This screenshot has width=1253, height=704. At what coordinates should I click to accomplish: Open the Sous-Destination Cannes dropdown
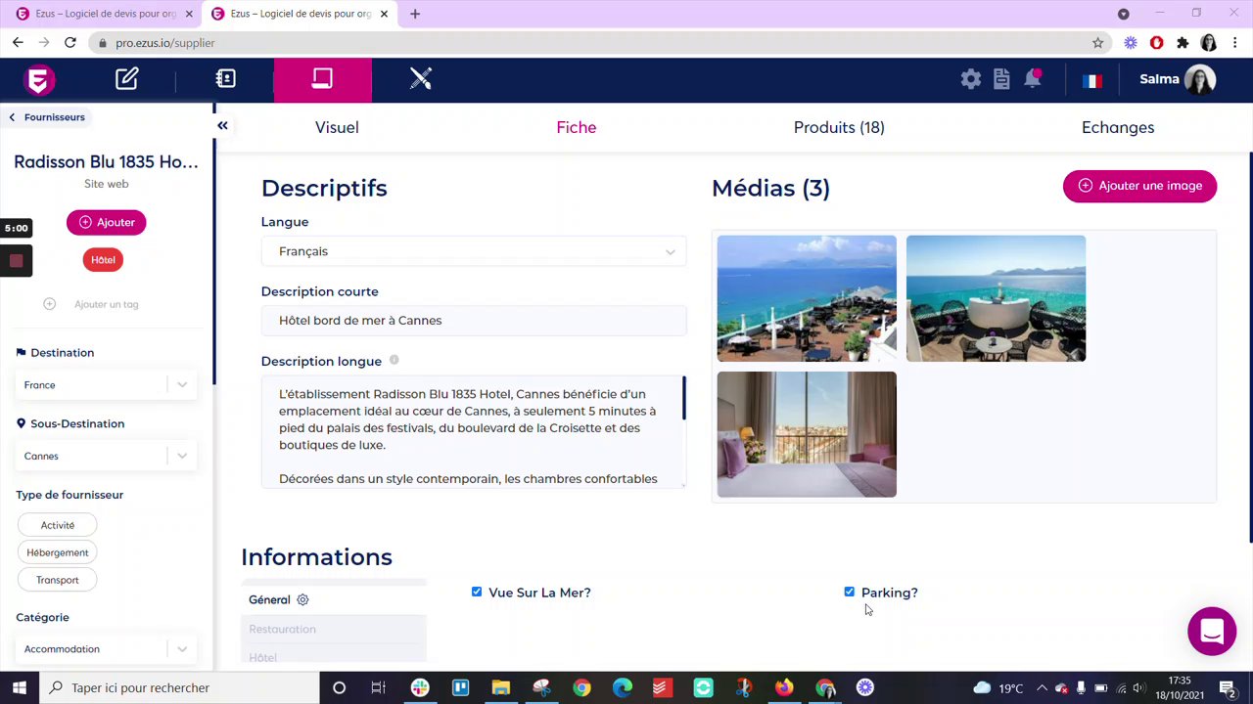pyautogui.click(x=106, y=457)
